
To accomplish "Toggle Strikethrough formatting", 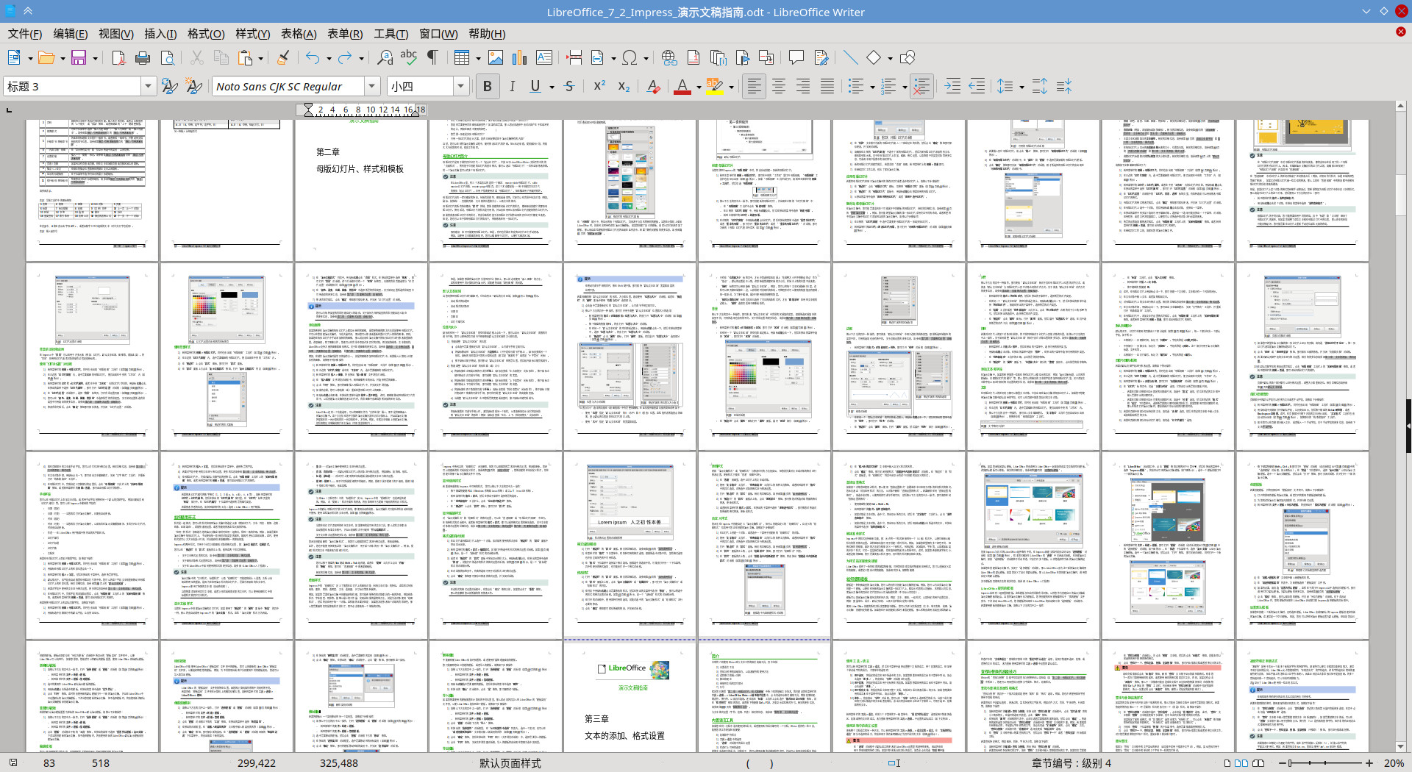I will pyautogui.click(x=569, y=86).
